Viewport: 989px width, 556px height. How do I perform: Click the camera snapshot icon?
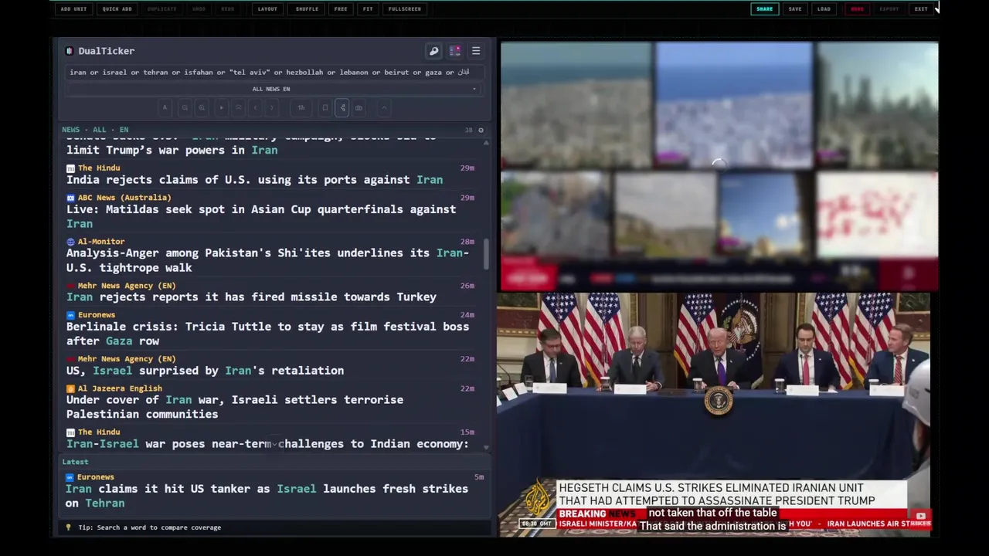tap(359, 107)
